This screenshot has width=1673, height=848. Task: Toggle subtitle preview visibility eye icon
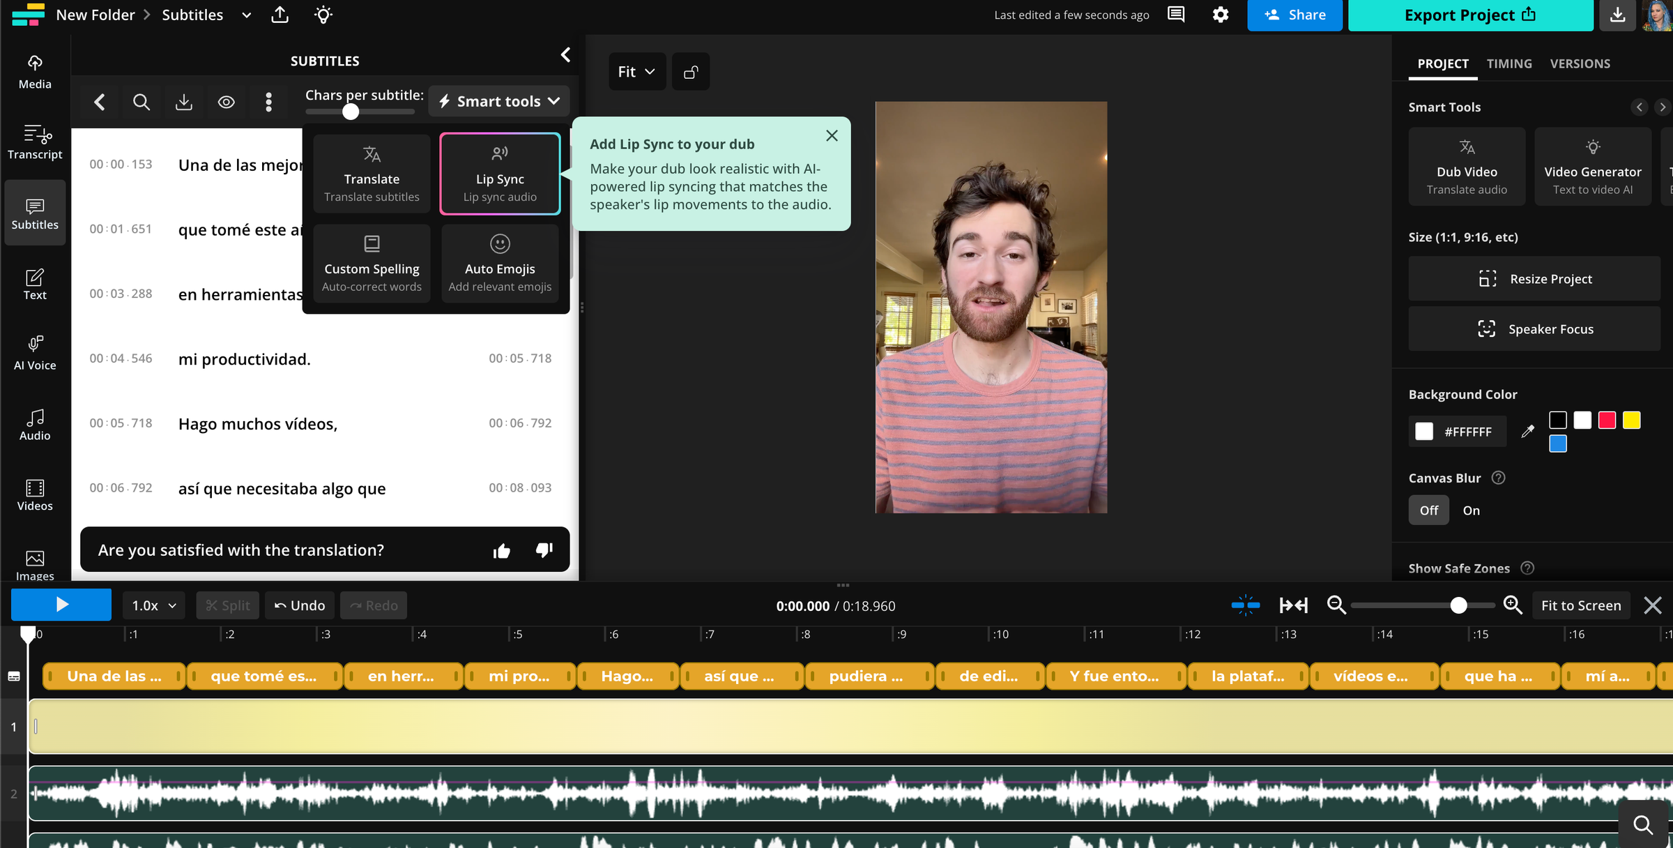click(226, 102)
